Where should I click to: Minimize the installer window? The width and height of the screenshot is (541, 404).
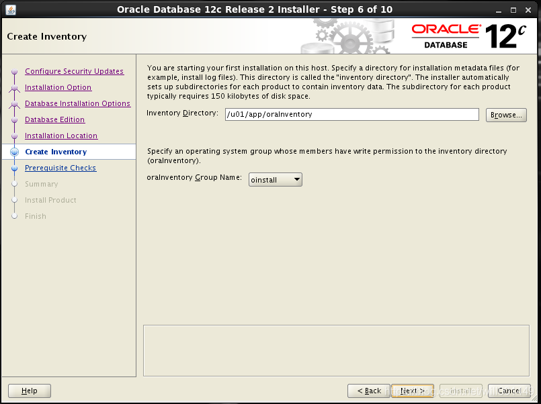click(x=499, y=10)
